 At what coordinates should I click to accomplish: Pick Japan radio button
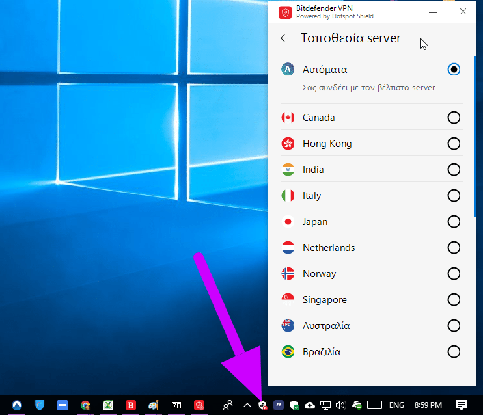[454, 222]
